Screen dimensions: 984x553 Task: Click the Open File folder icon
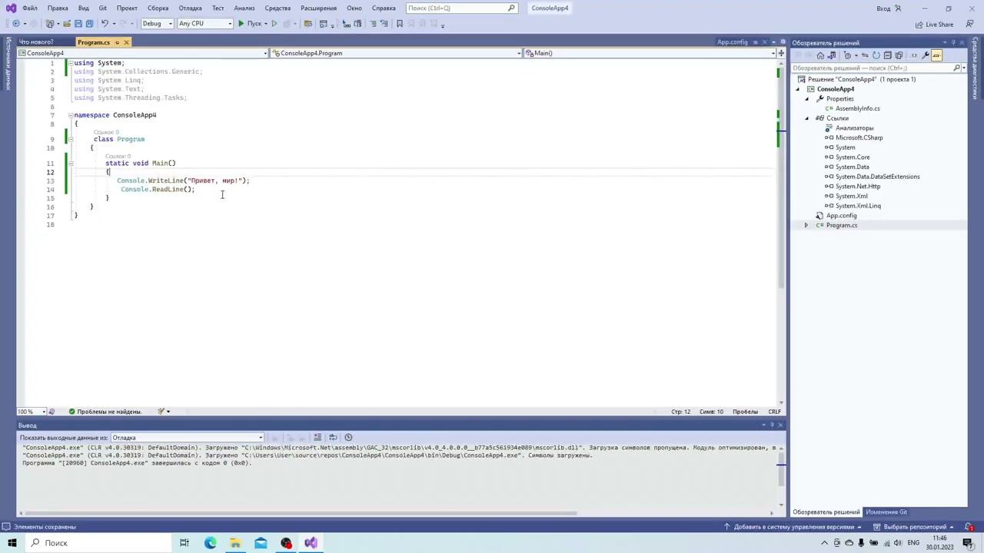coord(67,23)
